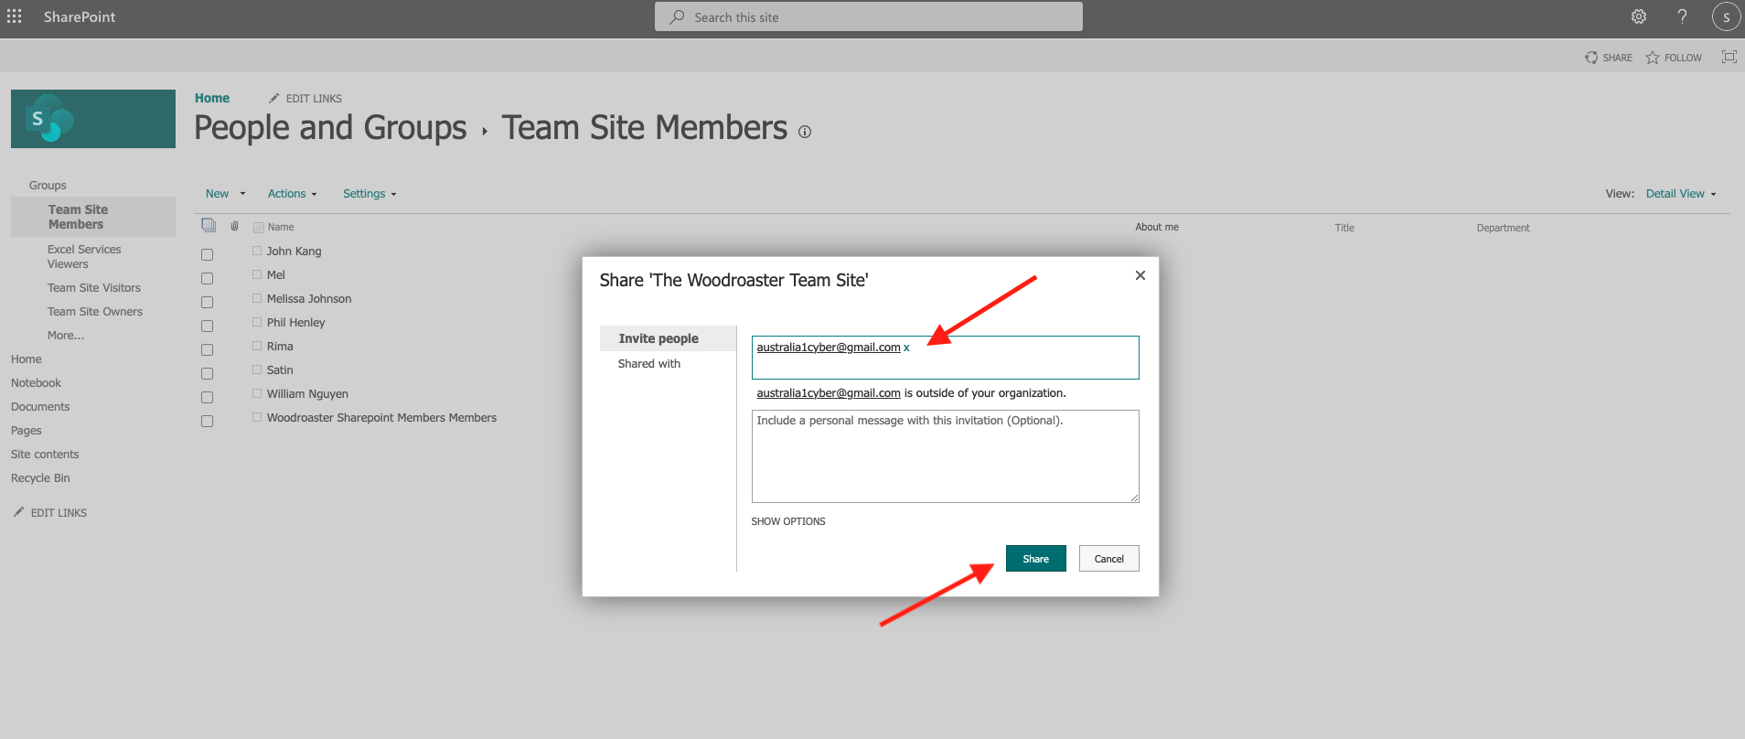This screenshot has width=1745, height=739.
Task: Open the Detail View dropdown
Action: tap(1681, 194)
